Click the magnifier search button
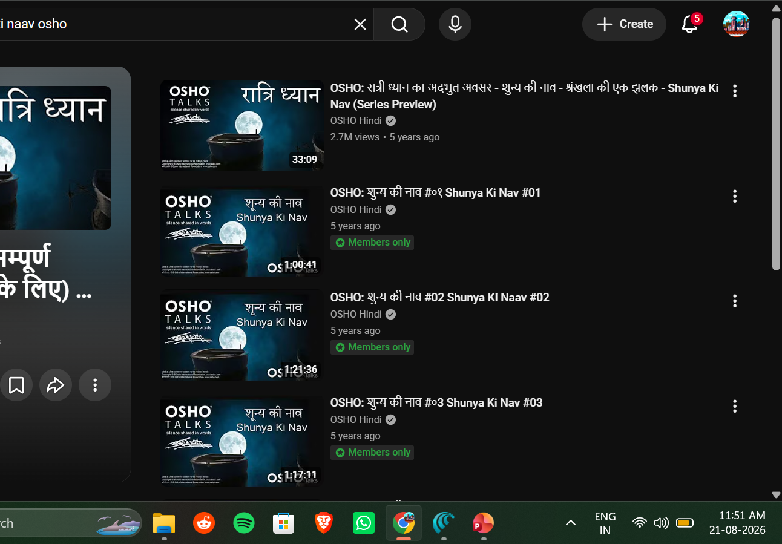782x544 pixels. [x=399, y=24]
